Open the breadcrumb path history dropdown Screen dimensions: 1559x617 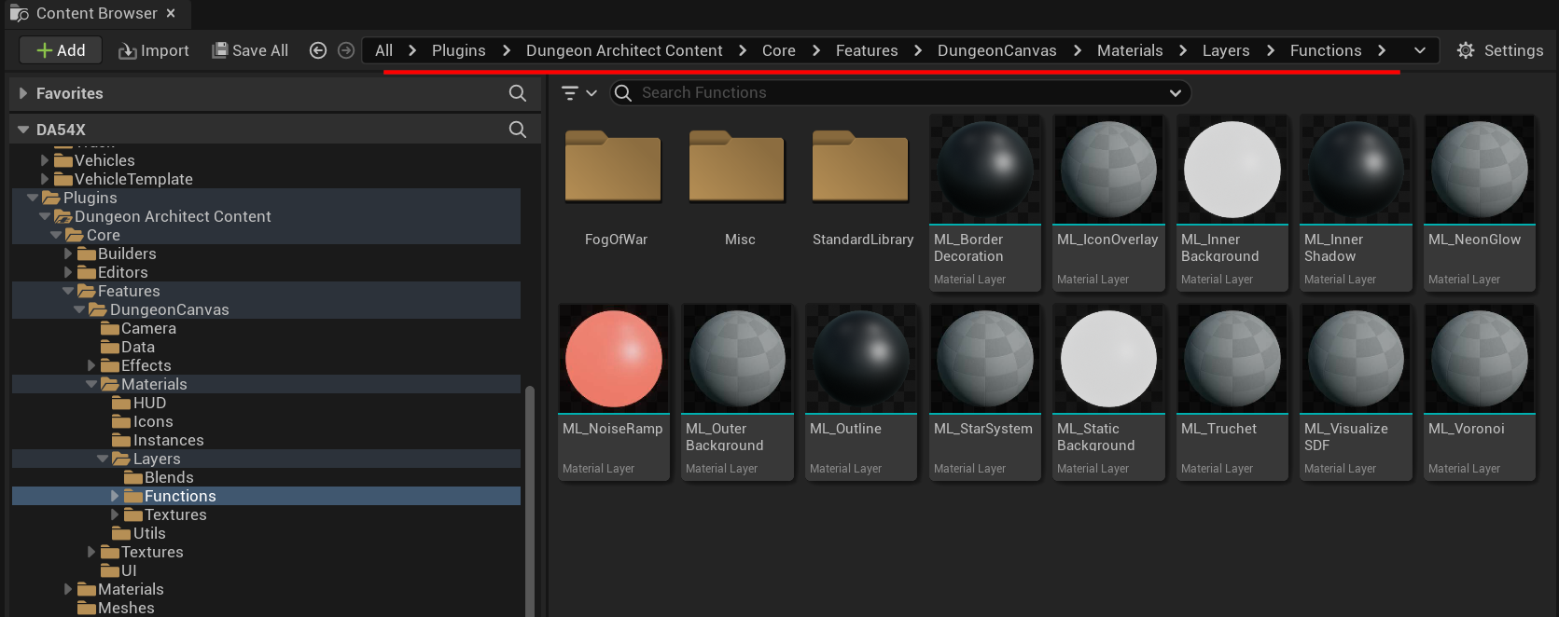coord(1419,50)
